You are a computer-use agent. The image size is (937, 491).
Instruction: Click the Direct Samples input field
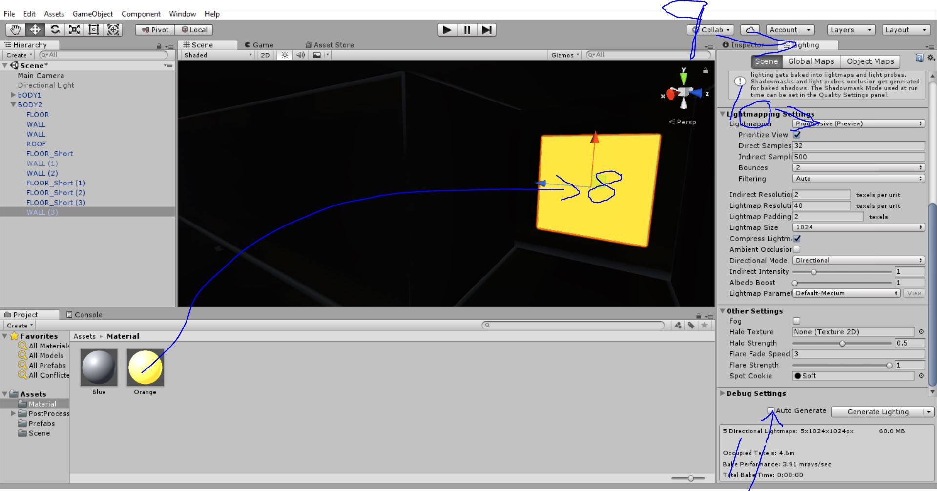point(858,146)
